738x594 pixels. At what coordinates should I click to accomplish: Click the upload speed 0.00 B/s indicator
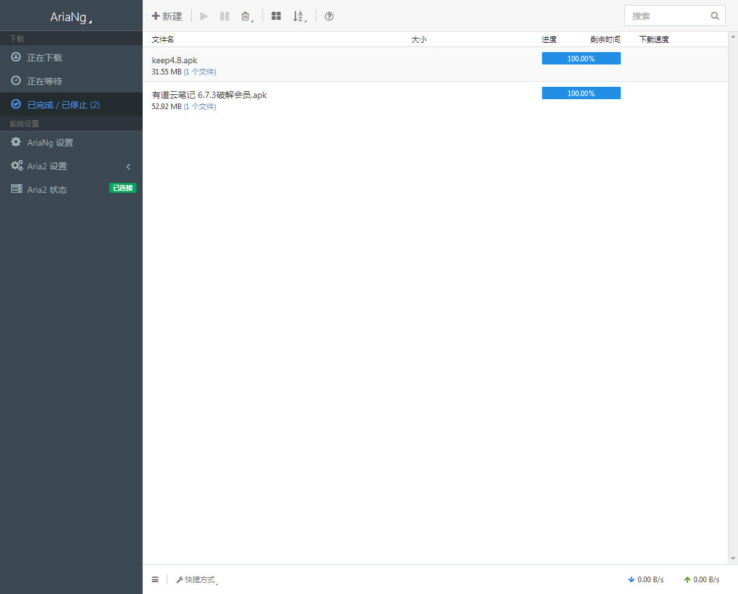[x=701, y=580]
